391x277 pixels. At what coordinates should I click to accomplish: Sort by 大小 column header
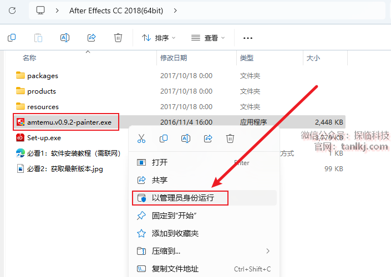pyautogui.click(x=313, y=58)
